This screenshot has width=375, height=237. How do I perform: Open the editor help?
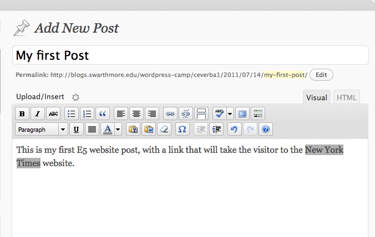pos(266,130)
